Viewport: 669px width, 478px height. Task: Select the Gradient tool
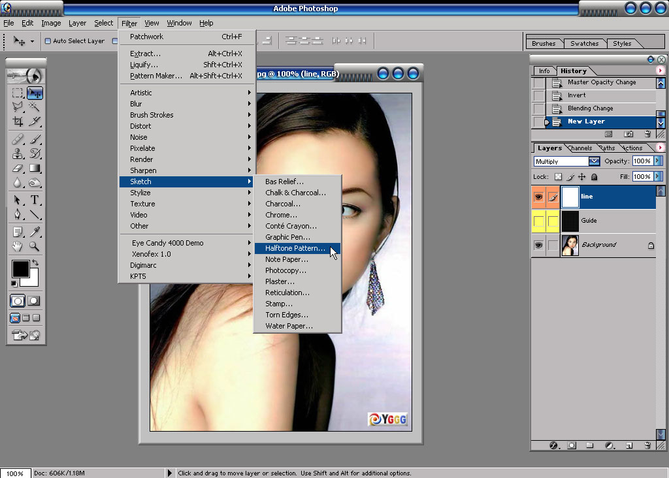click(34, 168)
